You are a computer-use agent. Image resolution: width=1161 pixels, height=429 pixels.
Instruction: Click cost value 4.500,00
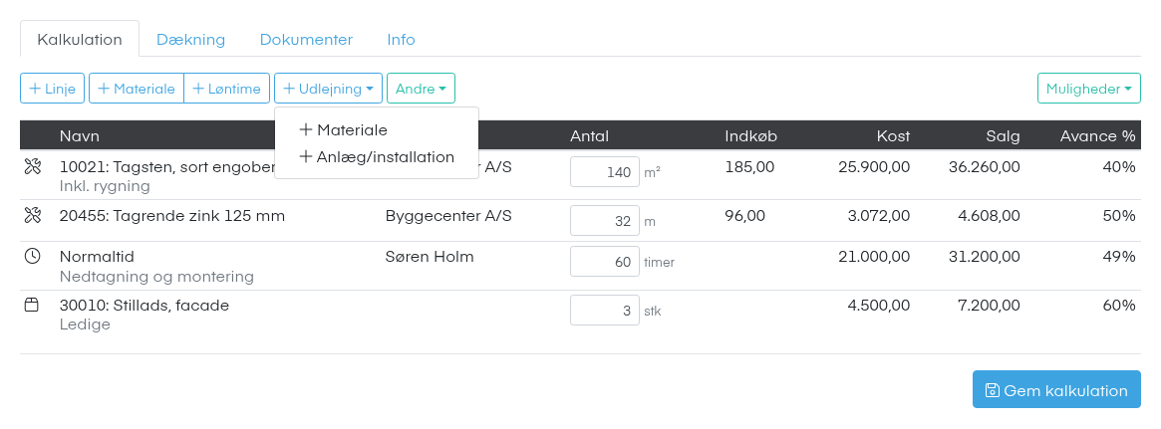click(x=879, y=305)
